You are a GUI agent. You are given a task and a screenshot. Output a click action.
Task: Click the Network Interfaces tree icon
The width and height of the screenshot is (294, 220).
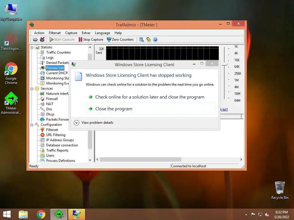click(x=42, y=94)
